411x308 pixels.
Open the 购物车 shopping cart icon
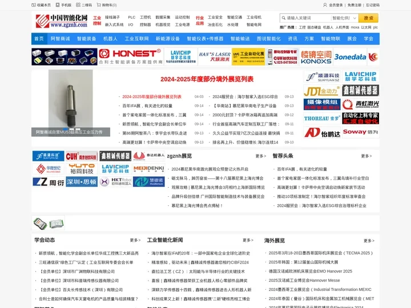coord(99,5)
